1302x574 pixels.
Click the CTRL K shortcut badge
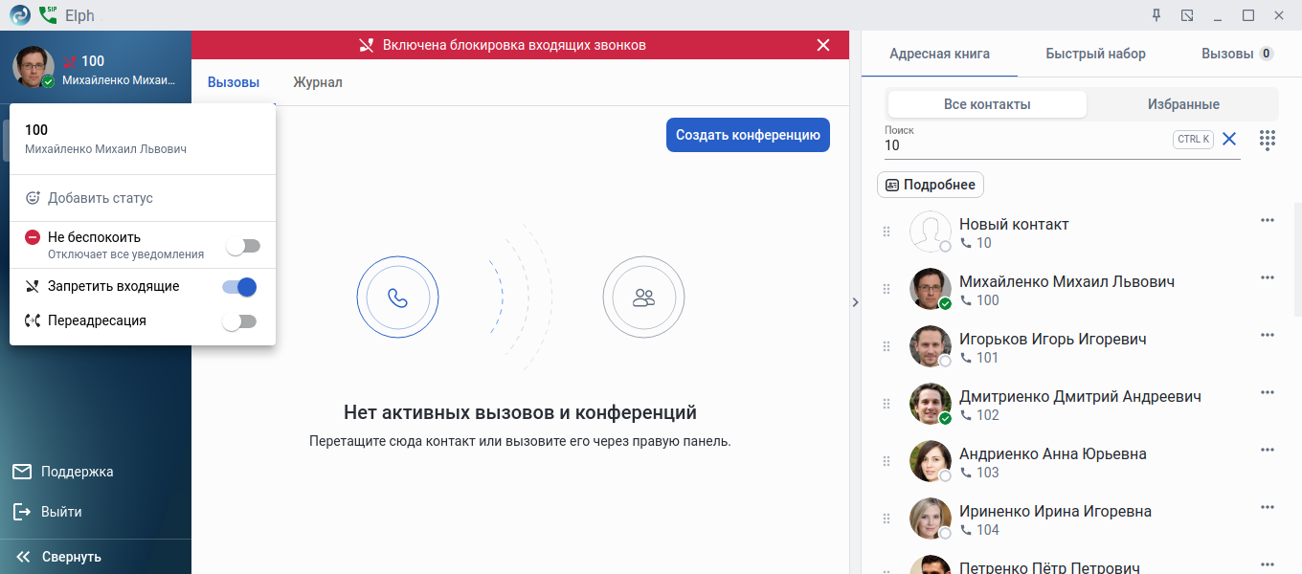tap(1193, 140)
